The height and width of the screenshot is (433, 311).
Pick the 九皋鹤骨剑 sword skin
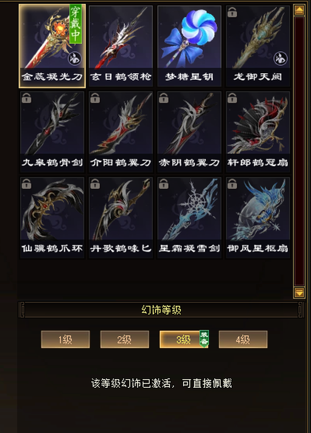point(52,132)
